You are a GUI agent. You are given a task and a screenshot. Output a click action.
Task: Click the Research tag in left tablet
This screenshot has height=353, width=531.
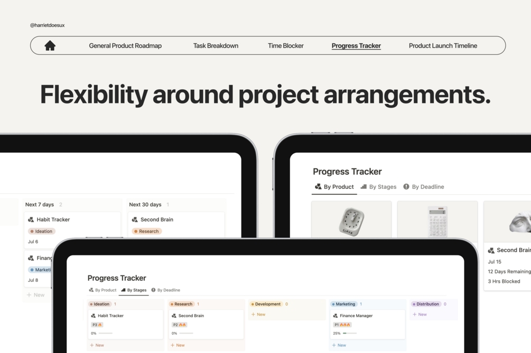(147, 231)
